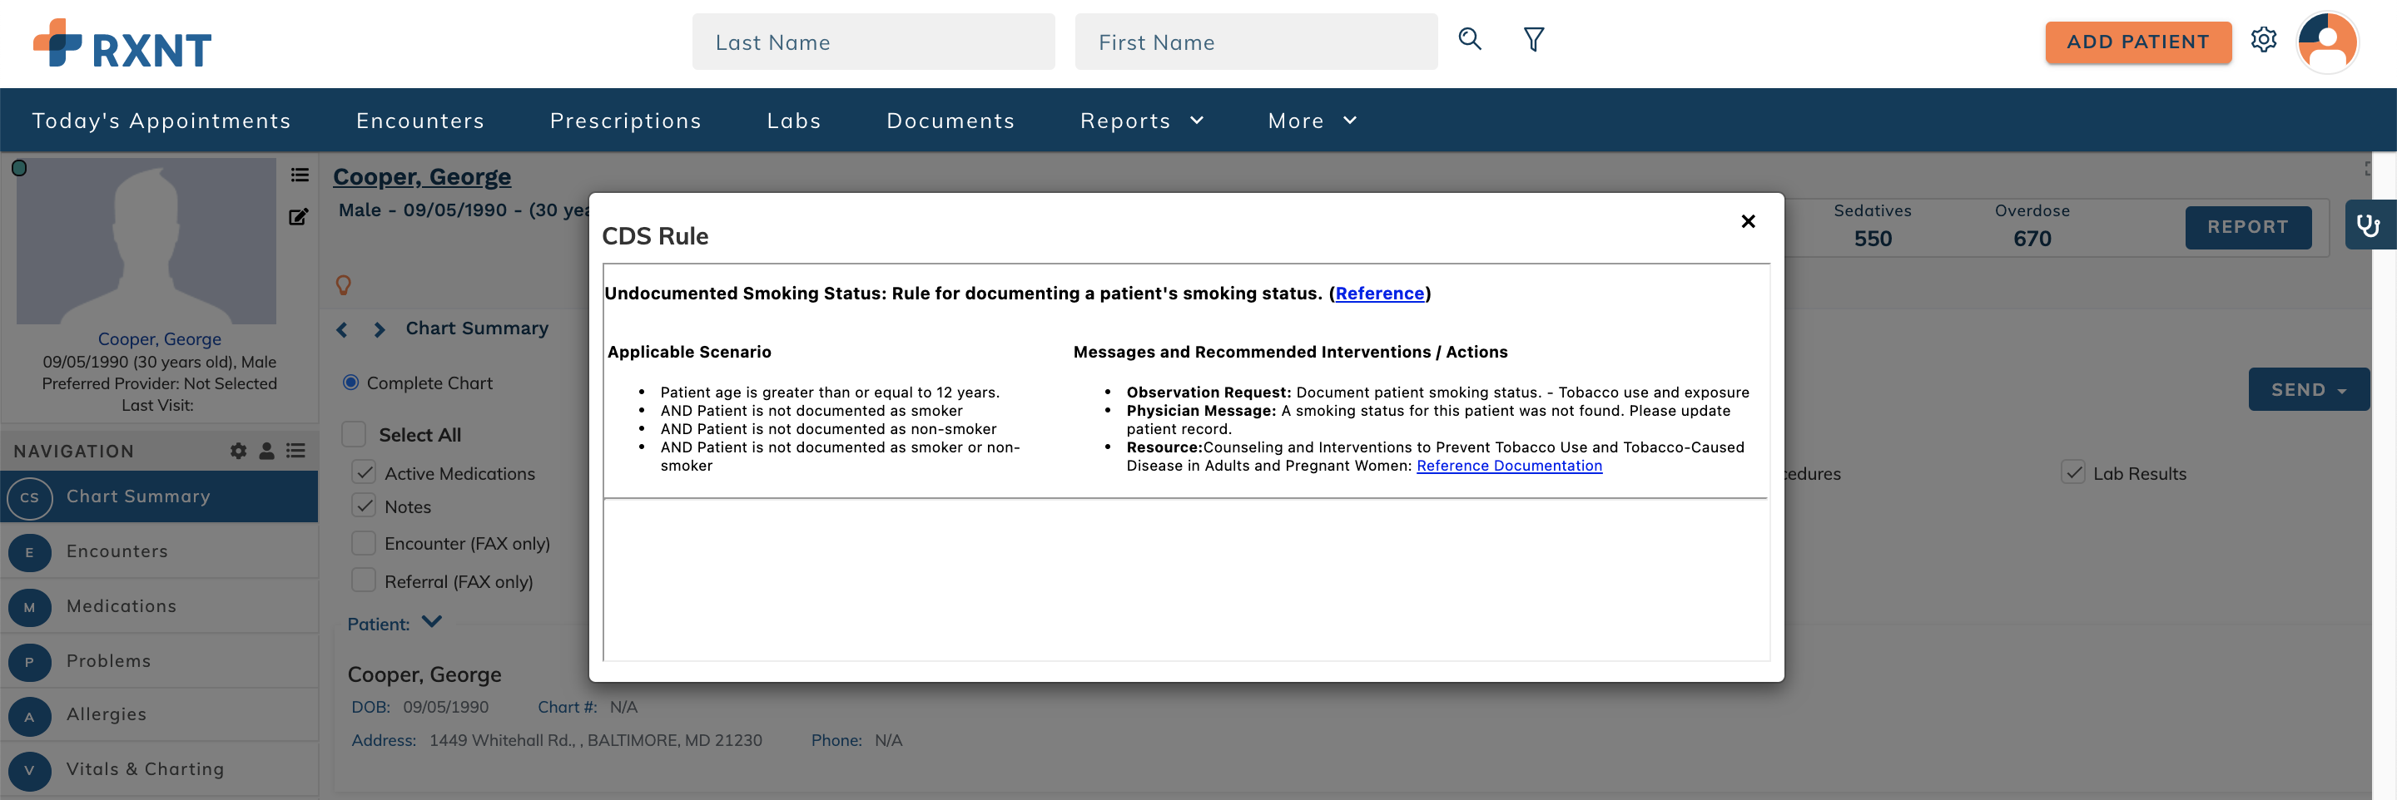2397x800 pixels.
Task: Click the REPORT button
Action: click(2247, 227)
